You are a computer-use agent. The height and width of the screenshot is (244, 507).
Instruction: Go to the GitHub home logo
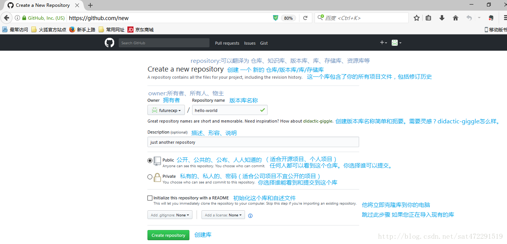109,43
